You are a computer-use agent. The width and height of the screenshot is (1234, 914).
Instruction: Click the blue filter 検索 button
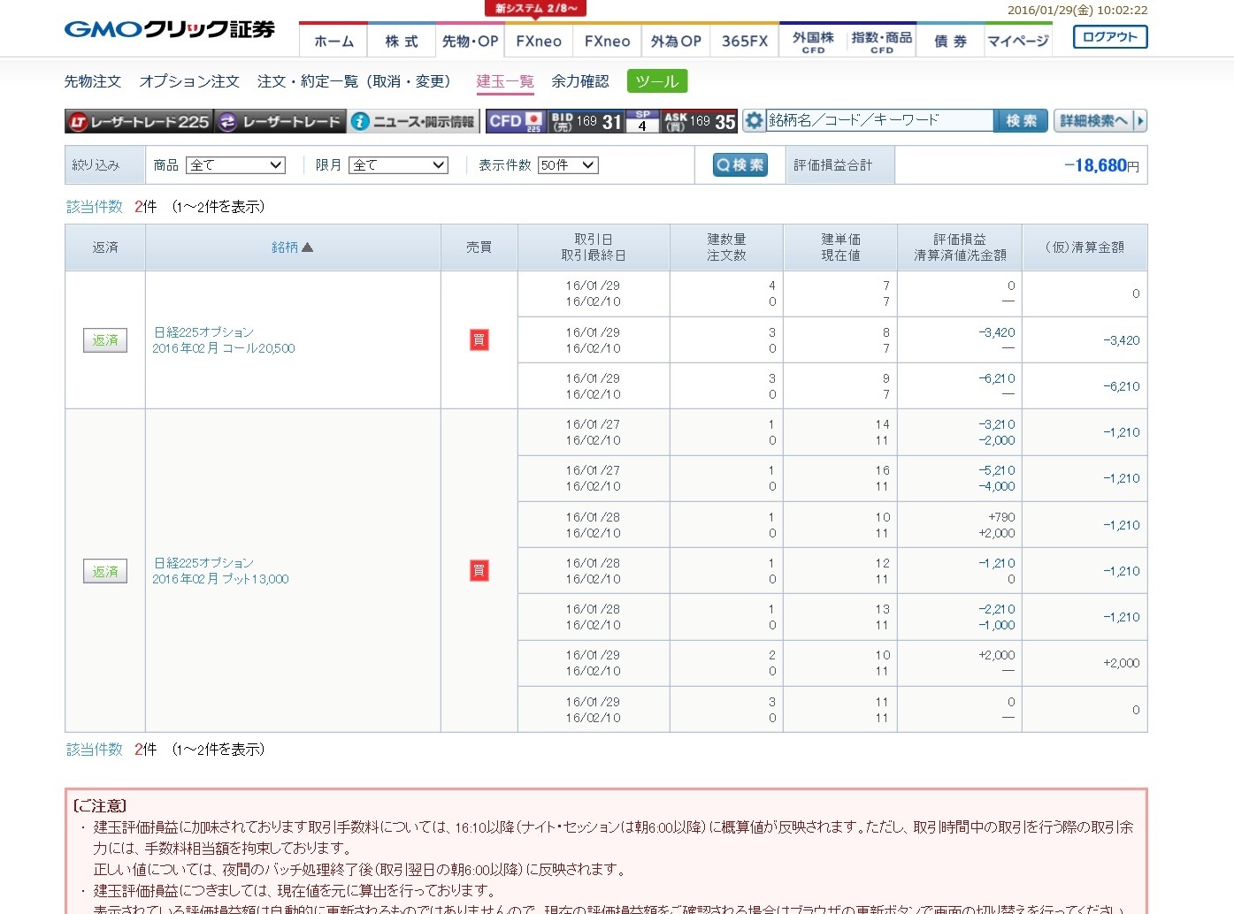740,165
